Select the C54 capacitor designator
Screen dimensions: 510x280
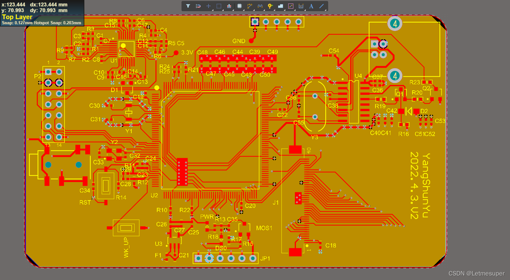(334, 51)
